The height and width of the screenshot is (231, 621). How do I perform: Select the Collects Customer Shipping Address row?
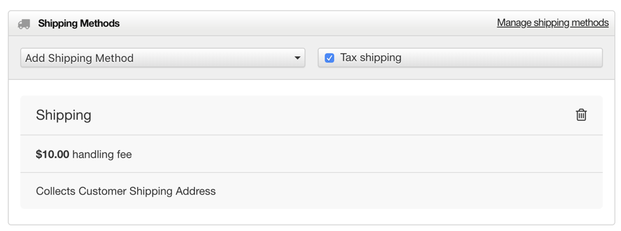[x=311, y=191]
